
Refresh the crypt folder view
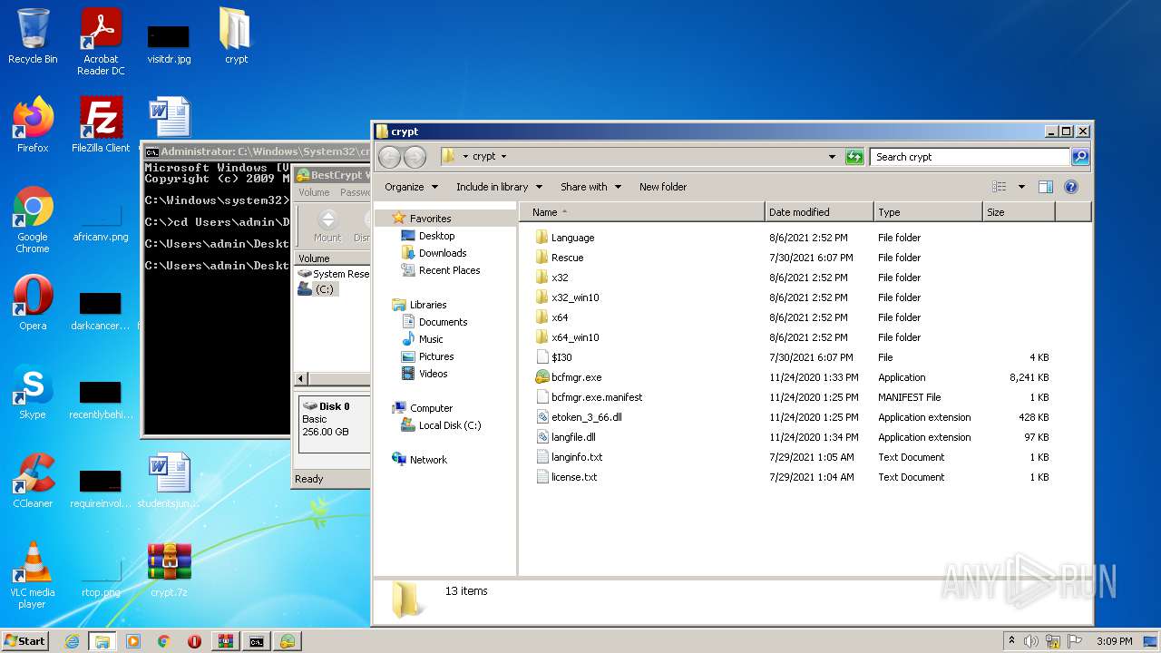(854, 157)
